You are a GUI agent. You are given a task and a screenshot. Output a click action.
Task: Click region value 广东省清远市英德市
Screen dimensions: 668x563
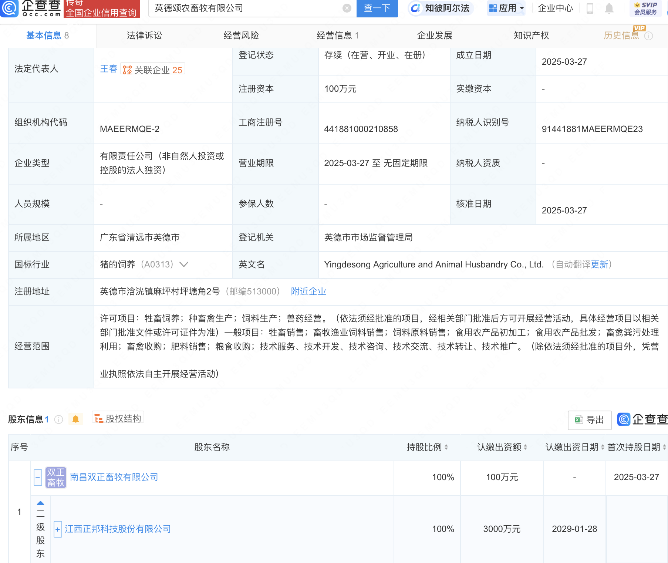pos(140,237)
